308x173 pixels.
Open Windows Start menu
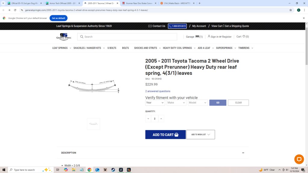[4, 170]
